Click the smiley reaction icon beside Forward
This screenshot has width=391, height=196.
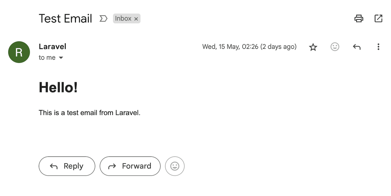pos(175,166)
